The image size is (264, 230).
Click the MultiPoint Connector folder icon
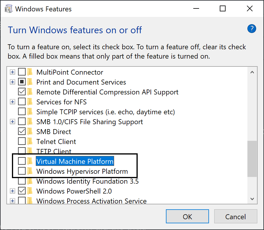pos(30,72)
